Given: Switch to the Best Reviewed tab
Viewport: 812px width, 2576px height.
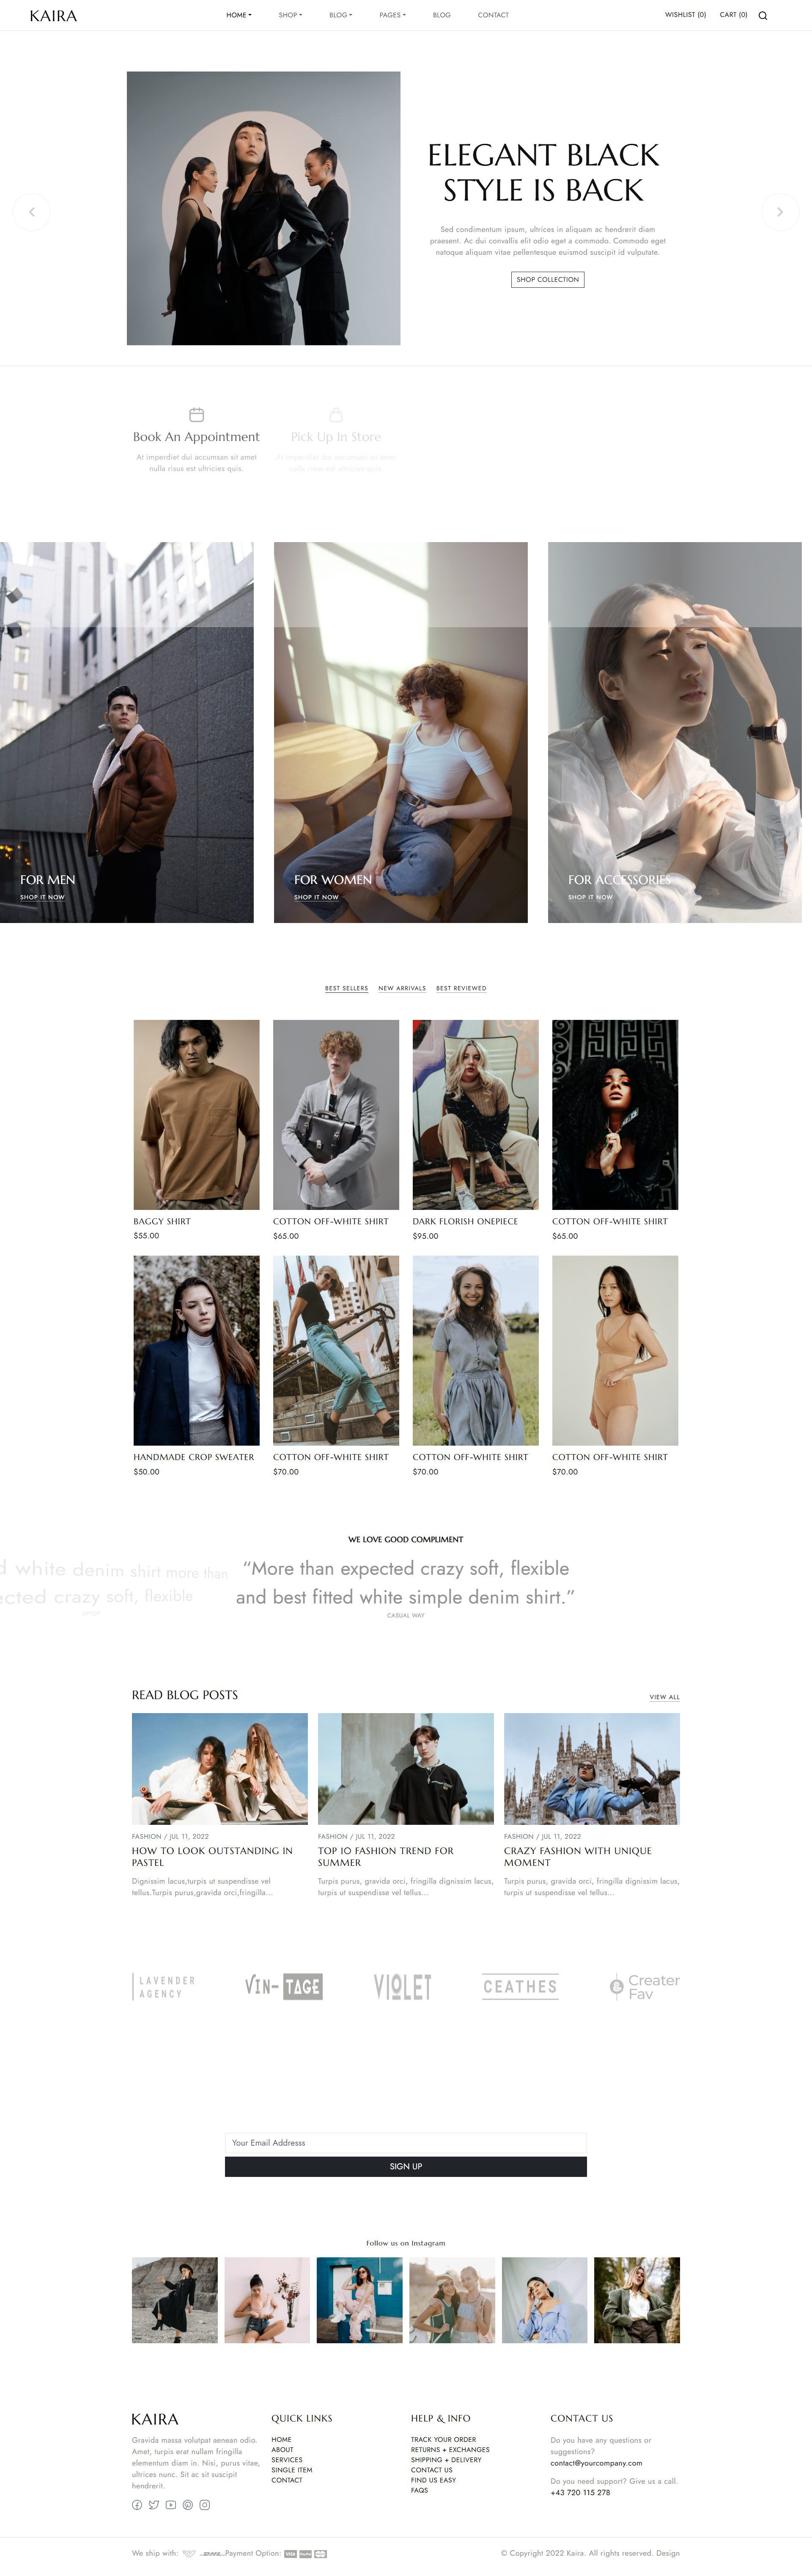Looking at the screenshot, I should point(461,988).
